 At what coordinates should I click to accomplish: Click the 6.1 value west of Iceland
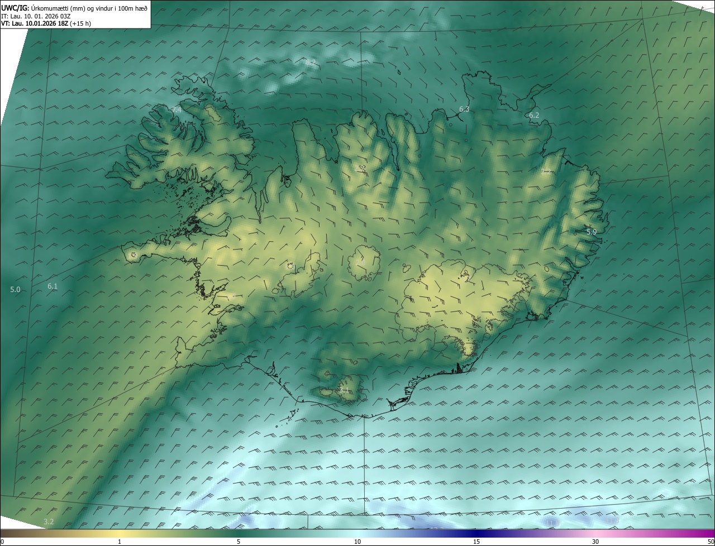(x=53, y=286)
